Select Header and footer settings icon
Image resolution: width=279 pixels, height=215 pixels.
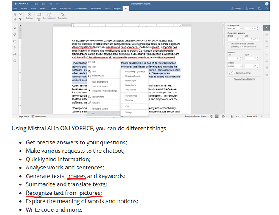coord(267,48)
